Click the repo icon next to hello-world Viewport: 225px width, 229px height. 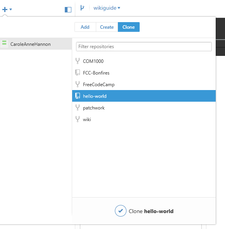[78, 96]
